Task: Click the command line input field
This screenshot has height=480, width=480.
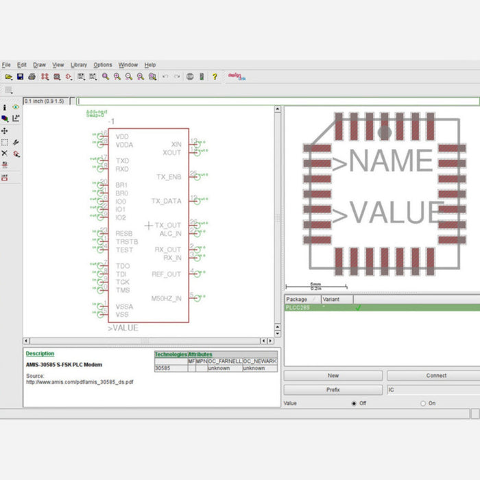Action: 274,101
